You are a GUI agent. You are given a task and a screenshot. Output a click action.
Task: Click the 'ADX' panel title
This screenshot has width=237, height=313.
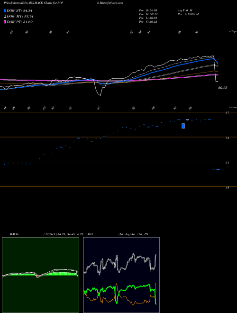pos(90,234)
